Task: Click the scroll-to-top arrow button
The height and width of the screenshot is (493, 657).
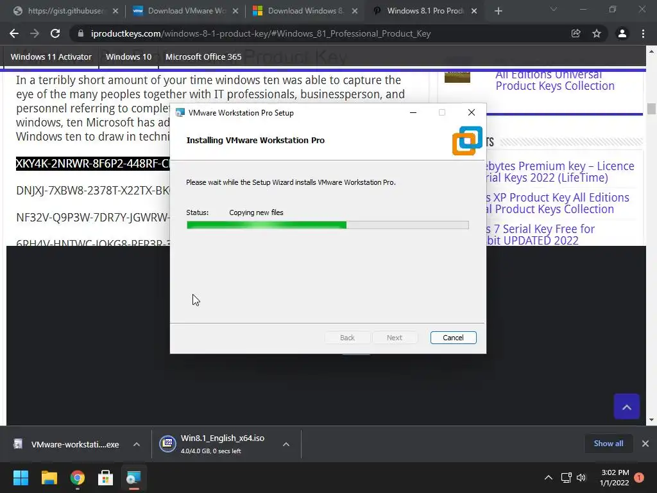Action: click(x=626, y=406)
